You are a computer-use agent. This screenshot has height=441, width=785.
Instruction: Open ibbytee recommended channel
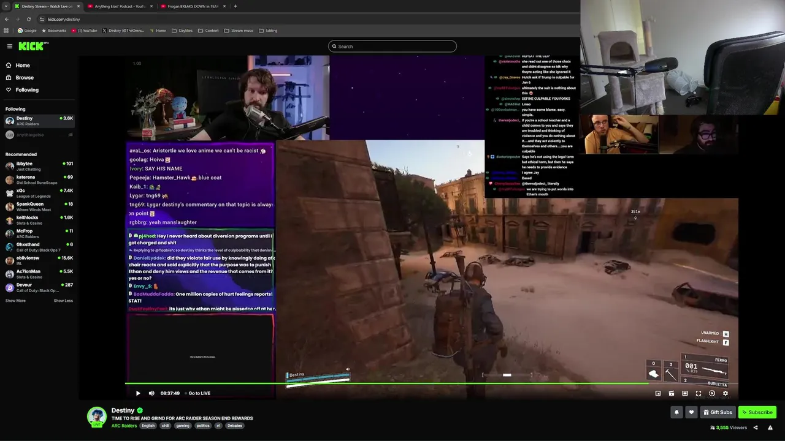(x=39, y=166)
